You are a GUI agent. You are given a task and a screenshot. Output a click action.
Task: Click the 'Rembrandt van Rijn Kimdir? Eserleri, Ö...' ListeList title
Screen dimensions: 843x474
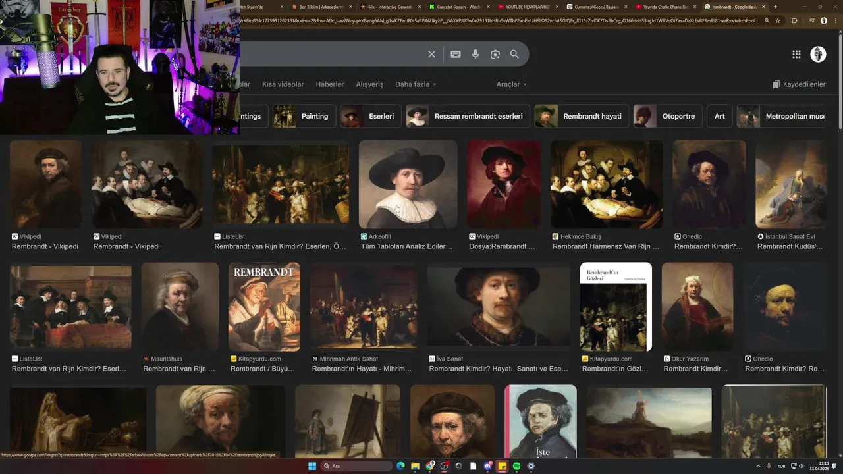coord(280,246)
